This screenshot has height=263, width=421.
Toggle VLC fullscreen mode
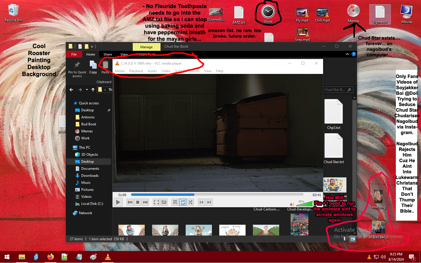pos(156,202)
